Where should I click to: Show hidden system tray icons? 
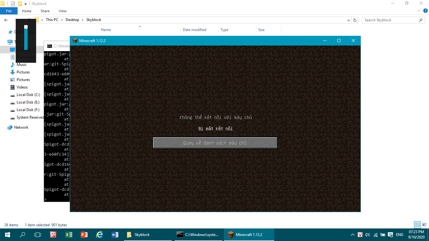tap(353, 235)
